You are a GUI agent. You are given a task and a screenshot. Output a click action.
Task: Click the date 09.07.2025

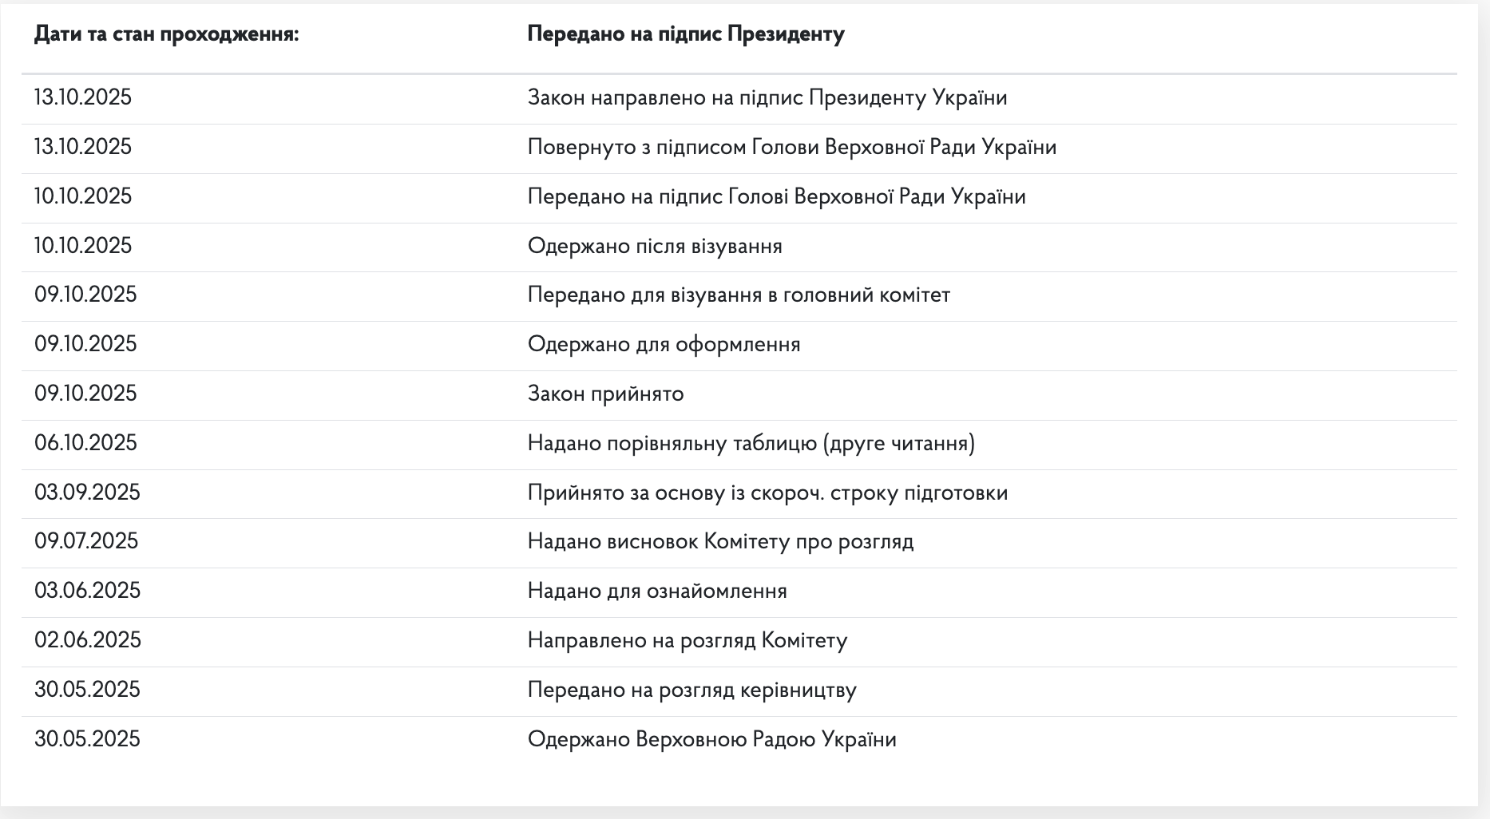pyautogui.click(x=86, y=542)
